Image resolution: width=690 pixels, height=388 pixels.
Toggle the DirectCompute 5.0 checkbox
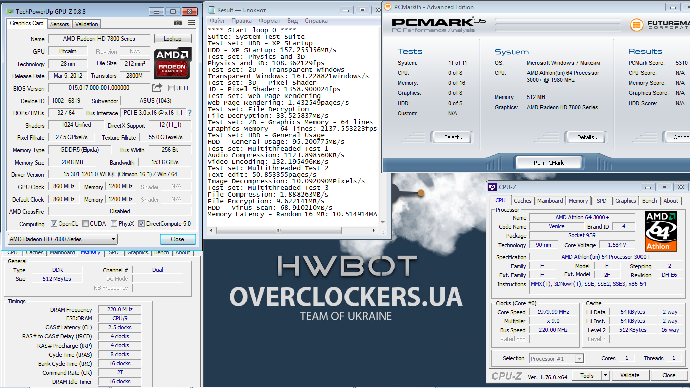142,224
